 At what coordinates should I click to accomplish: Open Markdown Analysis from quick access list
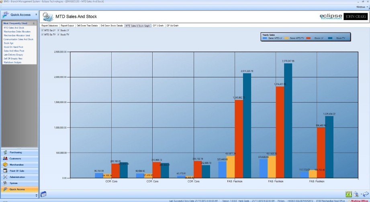click(x=12, y=62)
